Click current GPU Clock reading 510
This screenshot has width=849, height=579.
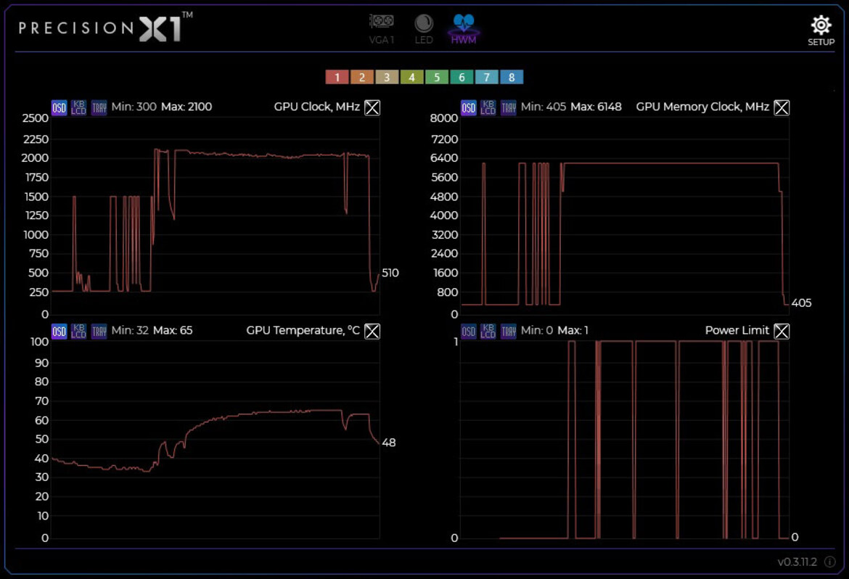[x=390, y=273]
